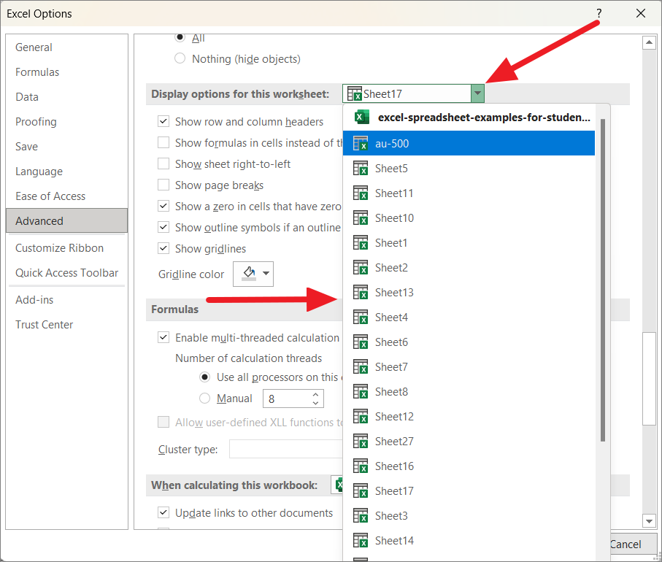Click the options pane scroll down arrow
This screenshot has height=562, width=662.
[x=648, y=521]
